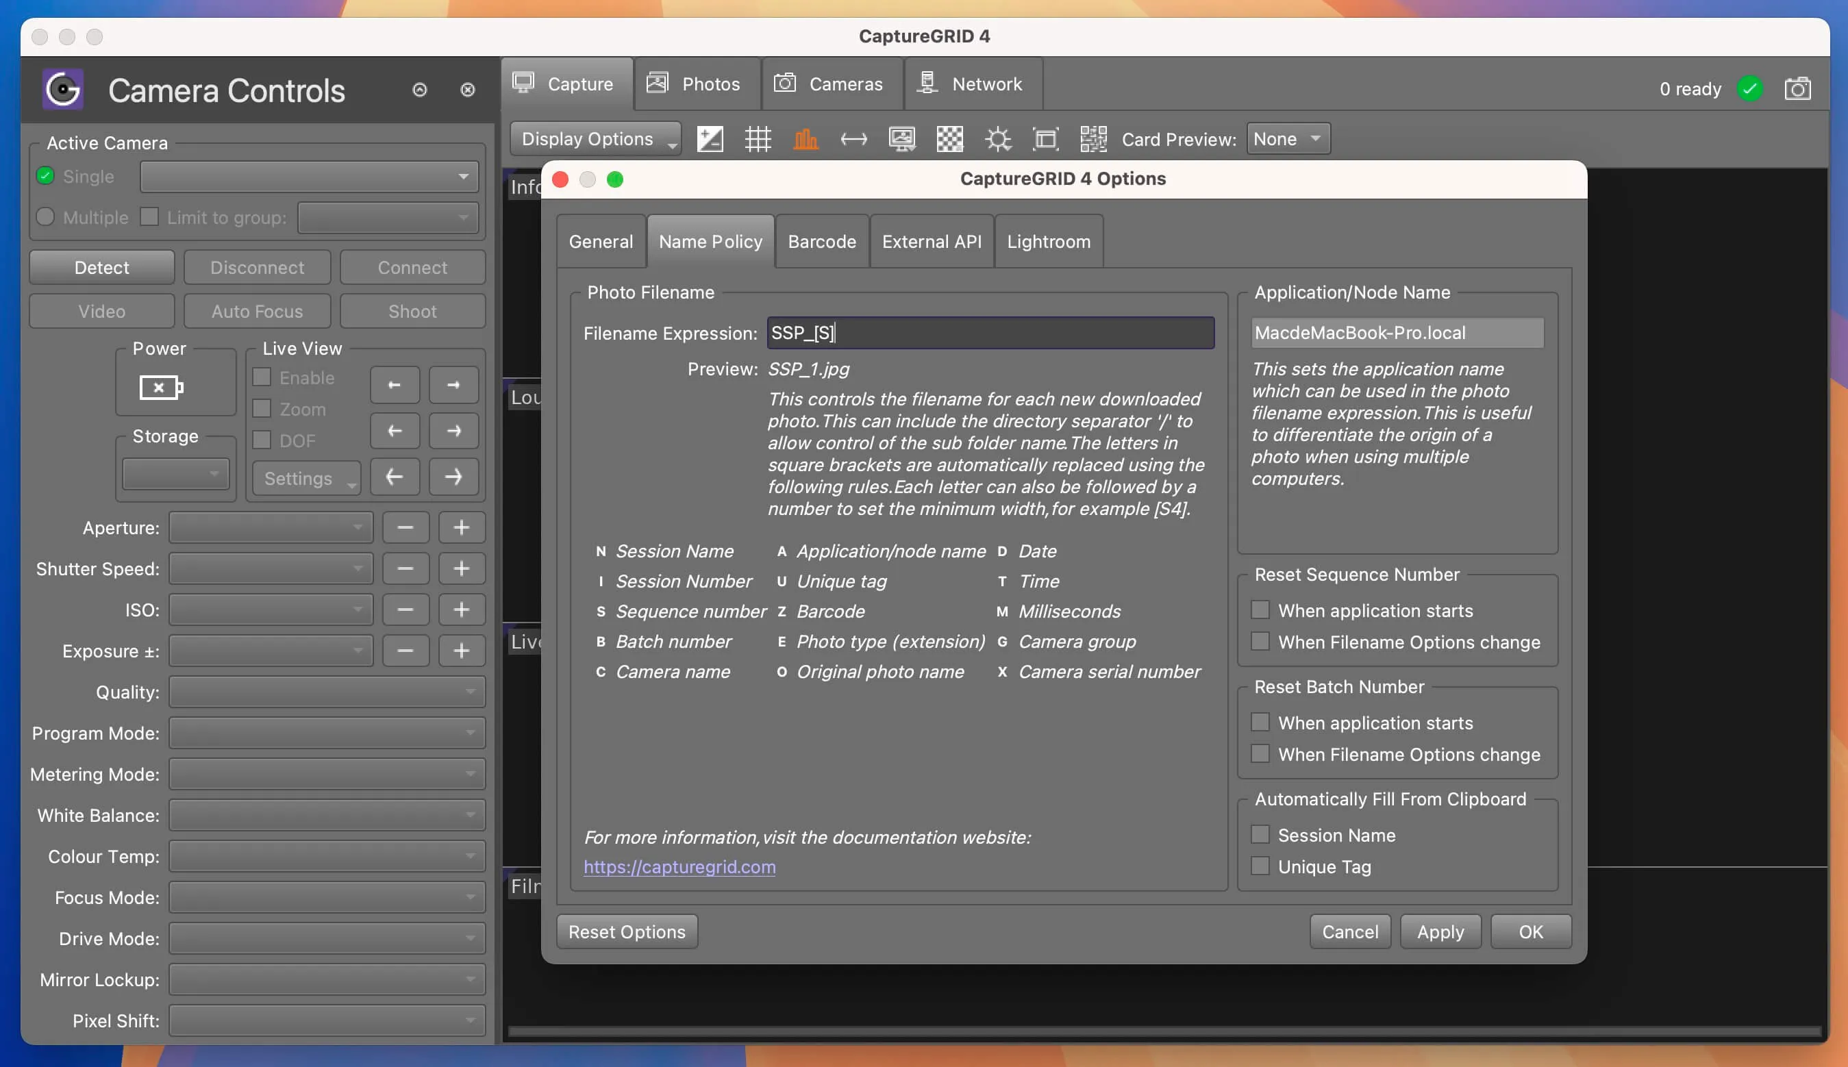
Task: Check Reset Batch Number 'When application starts'
Action: click(1260, 722)
